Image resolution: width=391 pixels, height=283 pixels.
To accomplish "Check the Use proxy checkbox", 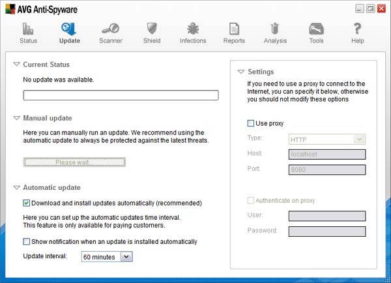I will coord(251,123).
